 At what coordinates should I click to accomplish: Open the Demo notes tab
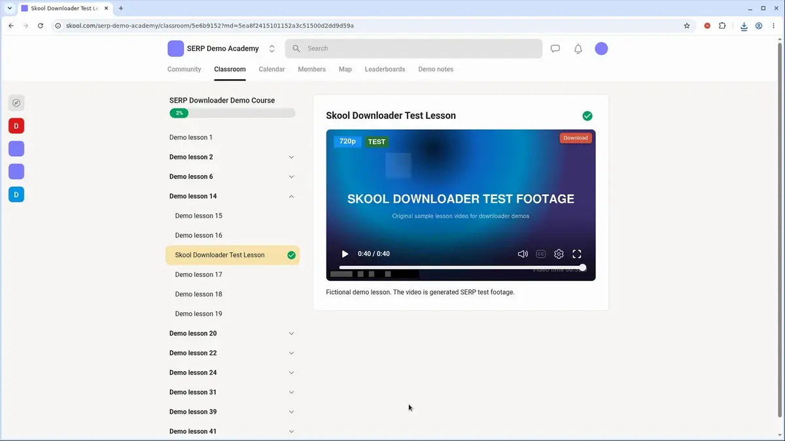[436, 69]
